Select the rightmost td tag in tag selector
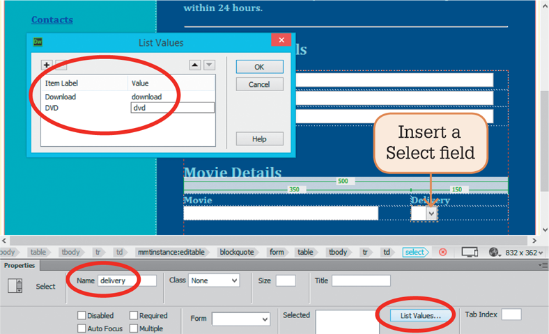The image size is (549, 334). pos(387,252)
